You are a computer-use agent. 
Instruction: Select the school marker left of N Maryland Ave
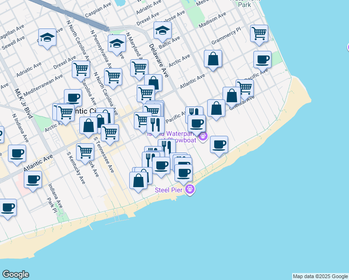click(117, 44)
